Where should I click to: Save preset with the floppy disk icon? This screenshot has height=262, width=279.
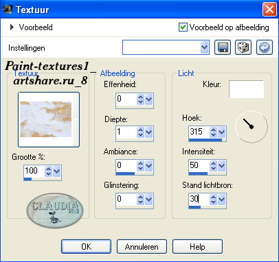click(x=223, y=47)
